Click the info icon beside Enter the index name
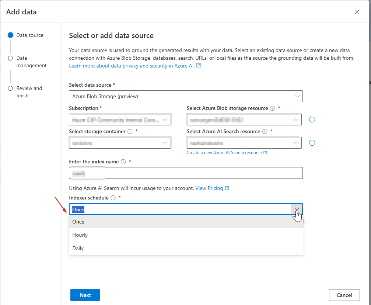 (x=122, y=162)
